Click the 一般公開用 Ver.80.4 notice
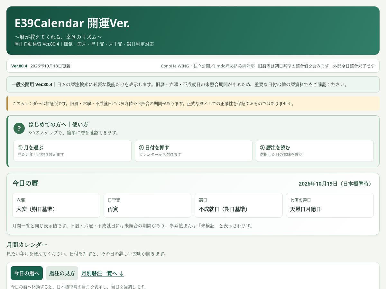Viewport: 386px width, 289px height. 193,84
